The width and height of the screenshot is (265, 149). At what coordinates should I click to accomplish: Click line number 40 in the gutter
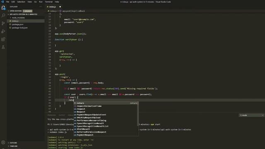pyautogui.click(x=50, y=89)
